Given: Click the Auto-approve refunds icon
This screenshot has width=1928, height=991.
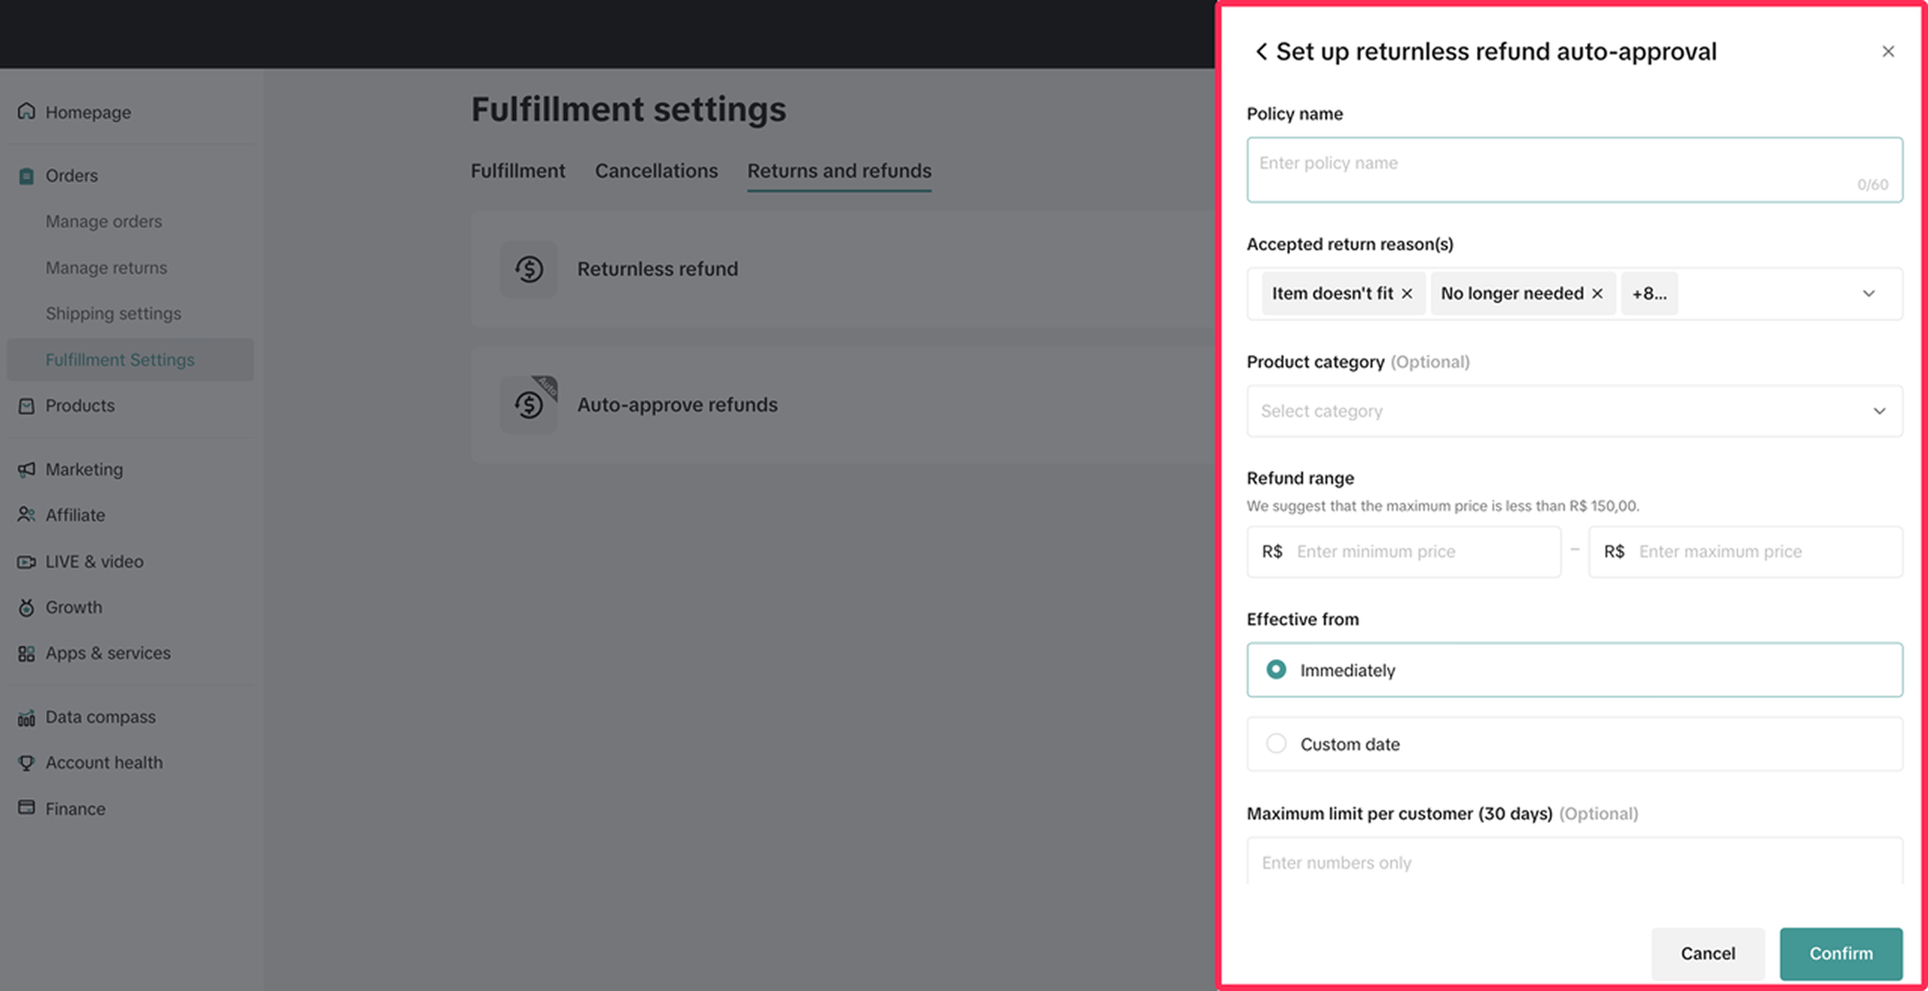Looking at the screenshot, I should 529,404.
